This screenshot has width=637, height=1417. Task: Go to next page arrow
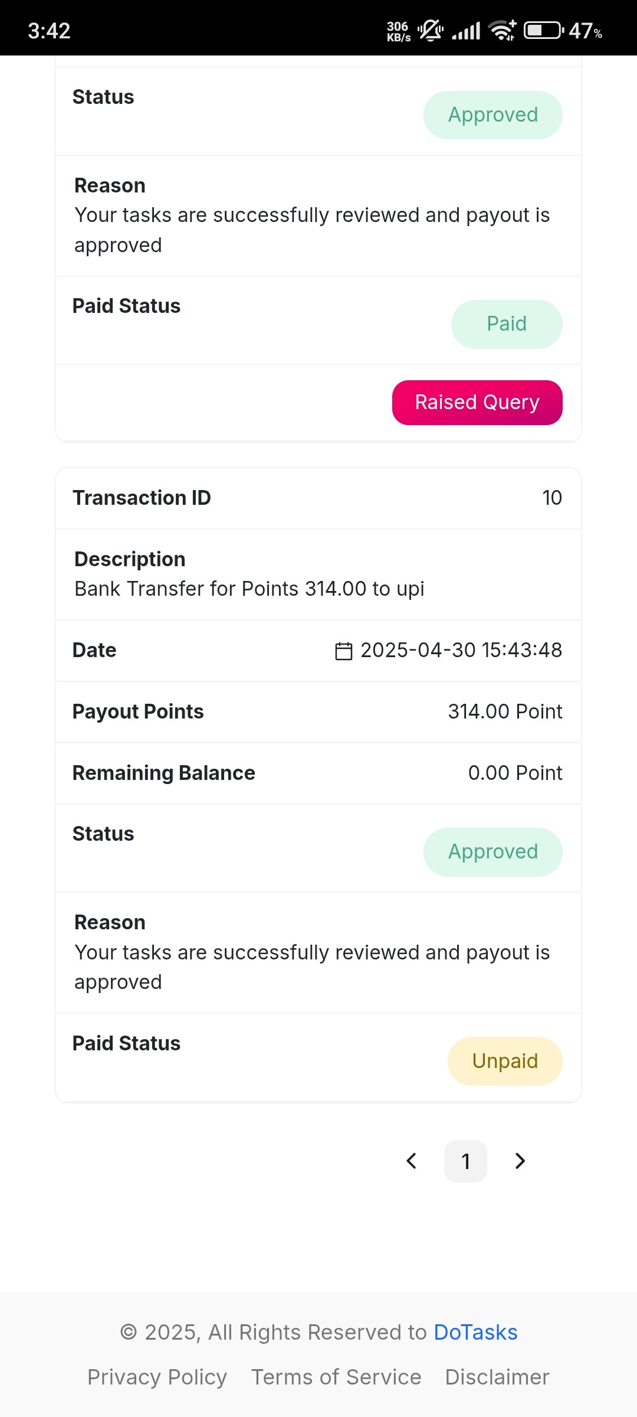coord(520,1161)
